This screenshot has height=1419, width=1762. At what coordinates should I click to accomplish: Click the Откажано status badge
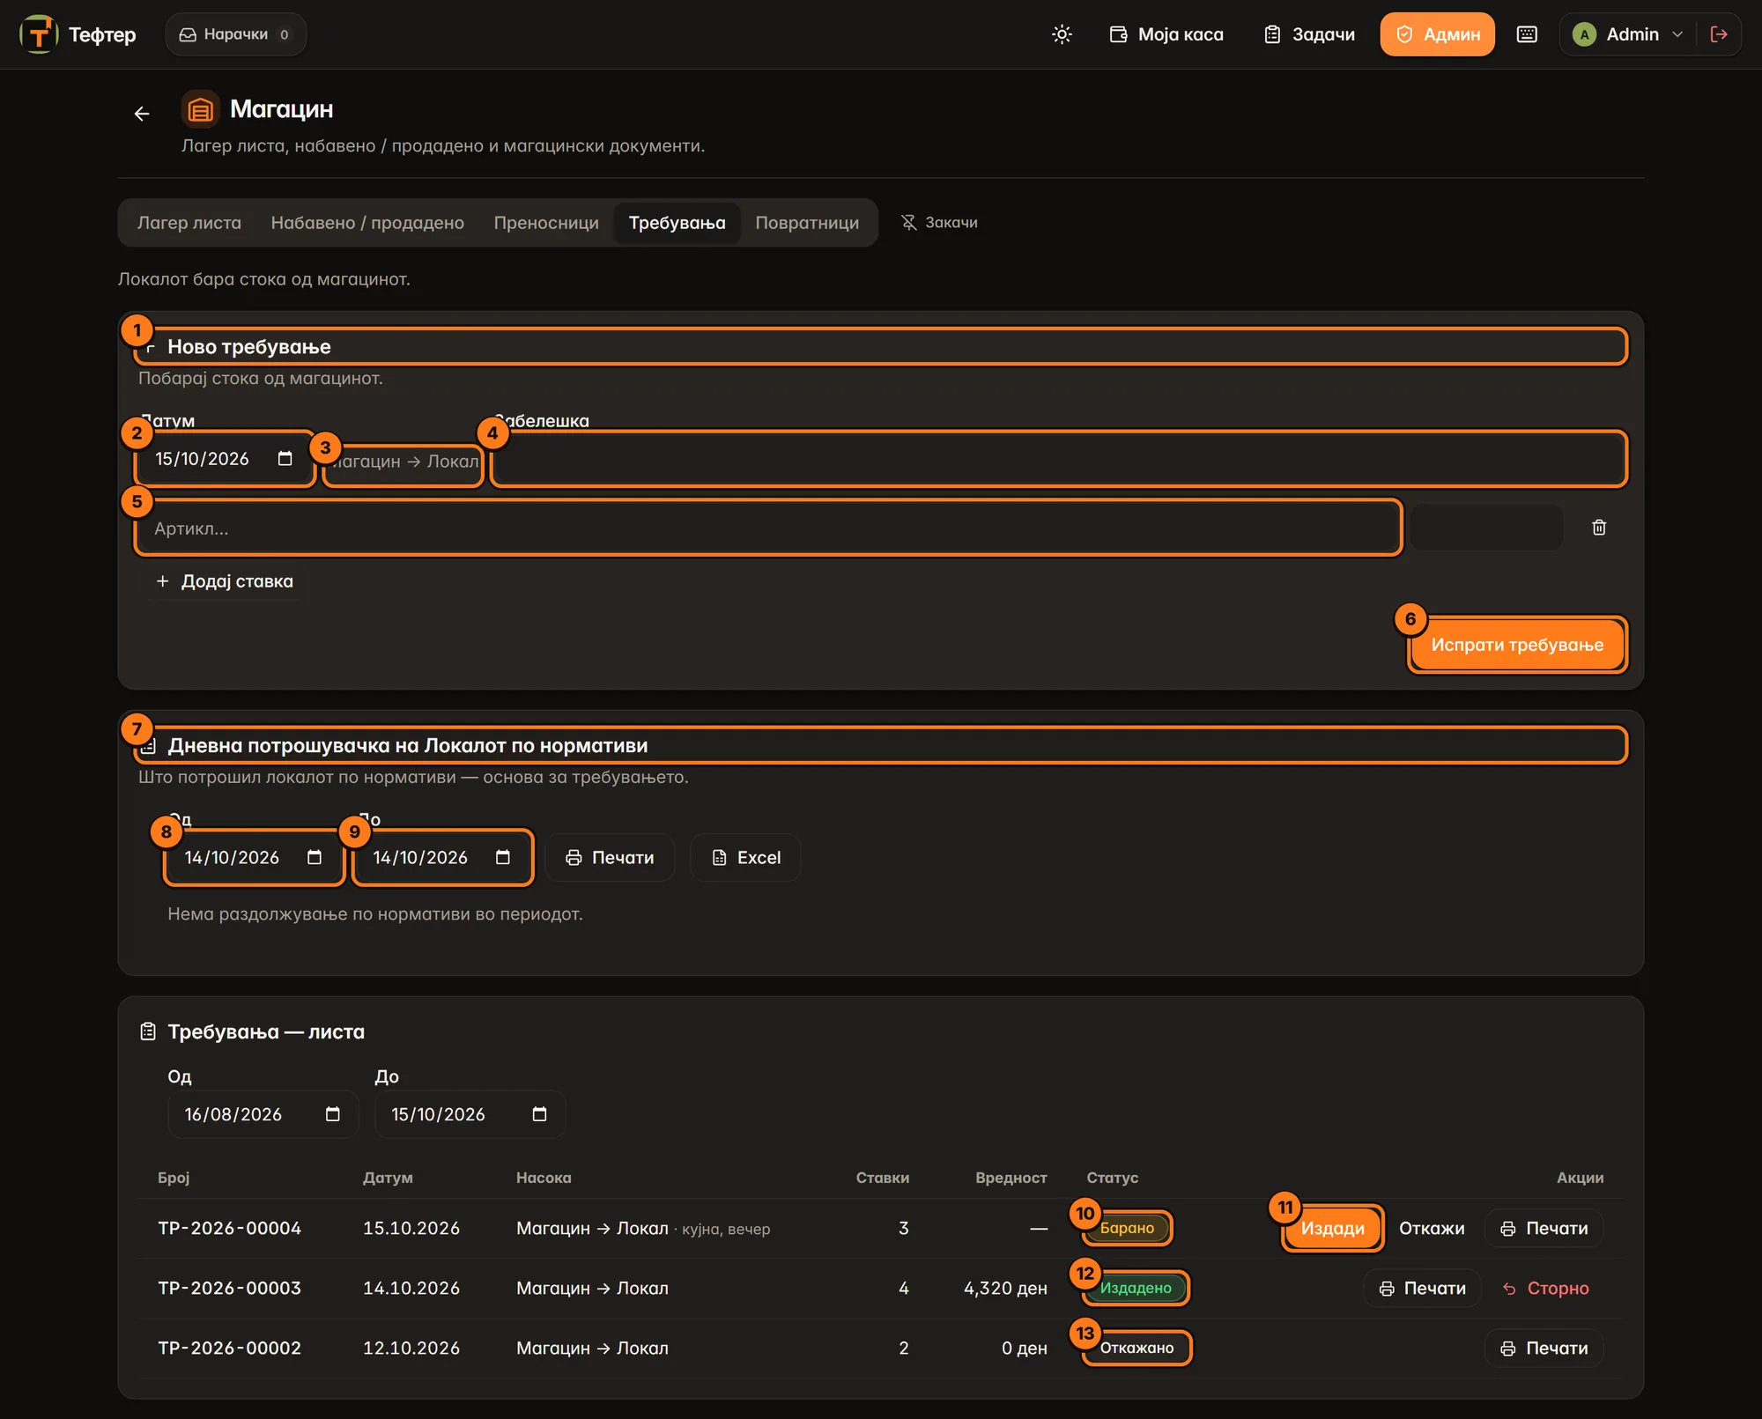coord(1136,1348)
